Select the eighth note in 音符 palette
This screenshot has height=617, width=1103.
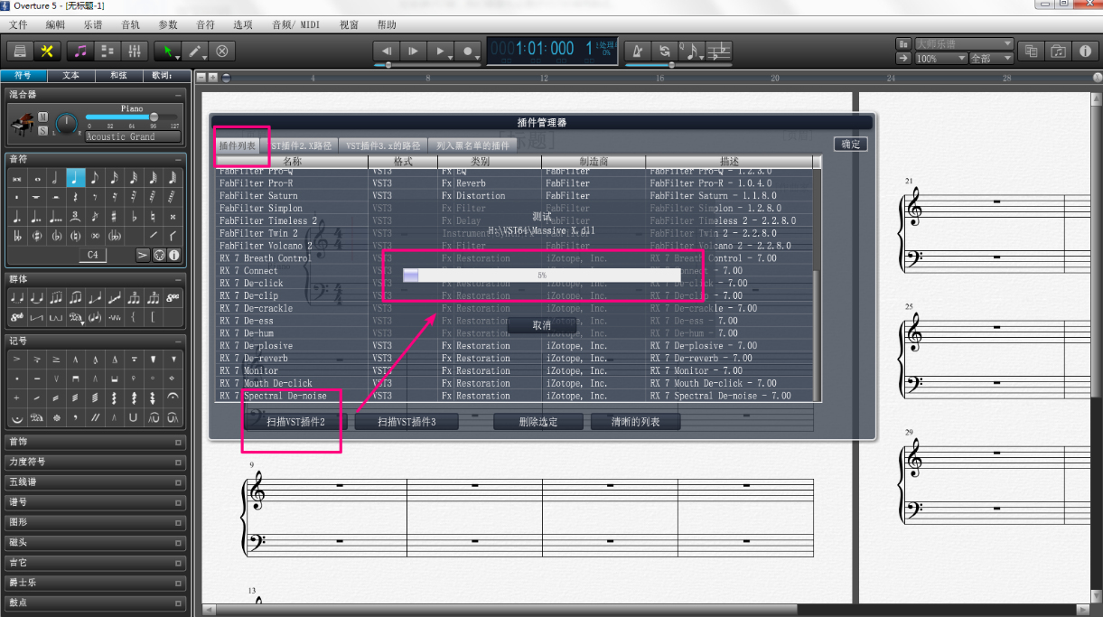coord(94,177)
